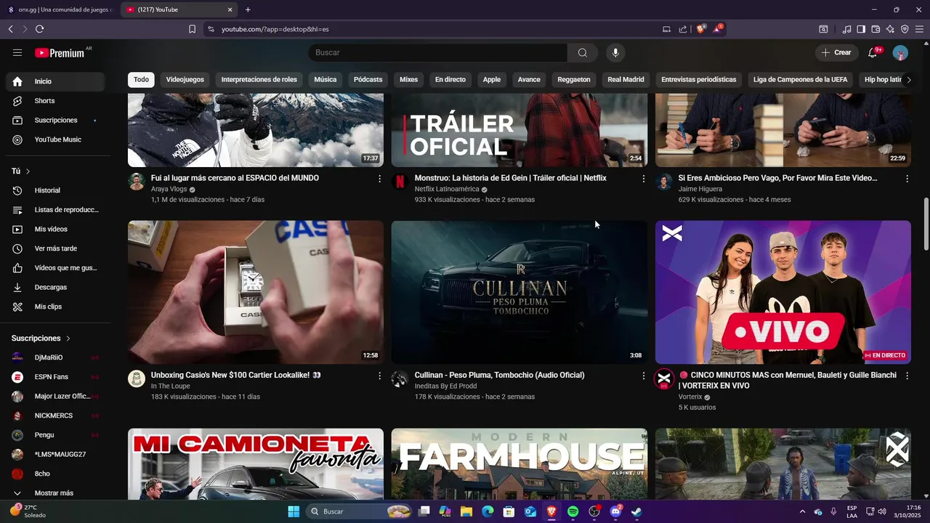The width and height of the screenshot is (930, 523).
Task: Bookmark this page via address bar icon
Action: 192,29
